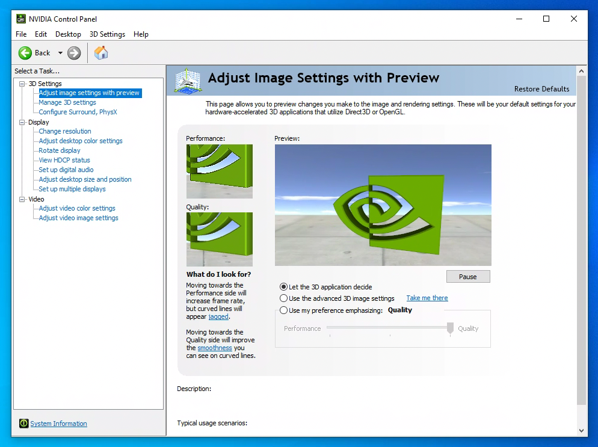Open View HDCP status
The image size is (598, 447).
(x=64, y=160)
